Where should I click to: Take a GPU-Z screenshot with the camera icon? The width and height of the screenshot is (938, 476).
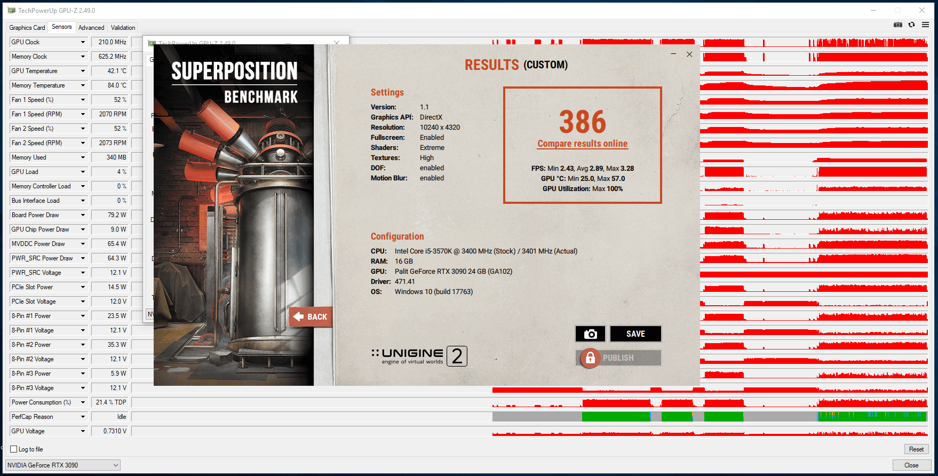point(898,25)
